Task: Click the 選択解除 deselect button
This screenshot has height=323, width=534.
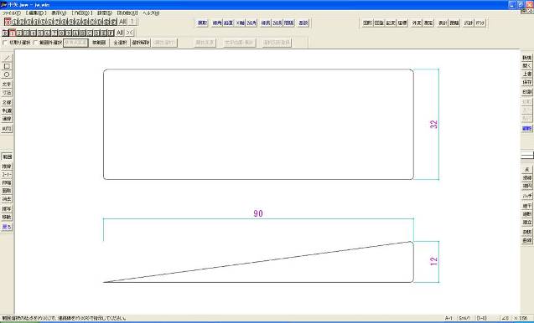Action: click(x=141, y=43)
